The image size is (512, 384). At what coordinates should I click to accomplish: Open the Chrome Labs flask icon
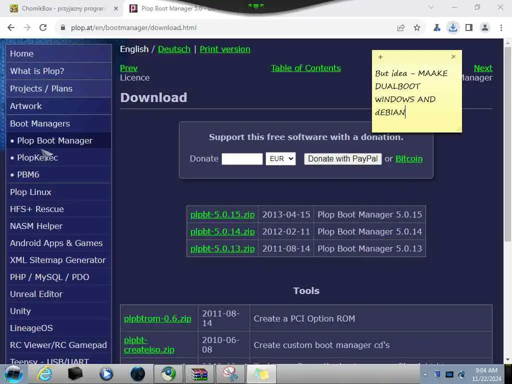coord(436,28)
